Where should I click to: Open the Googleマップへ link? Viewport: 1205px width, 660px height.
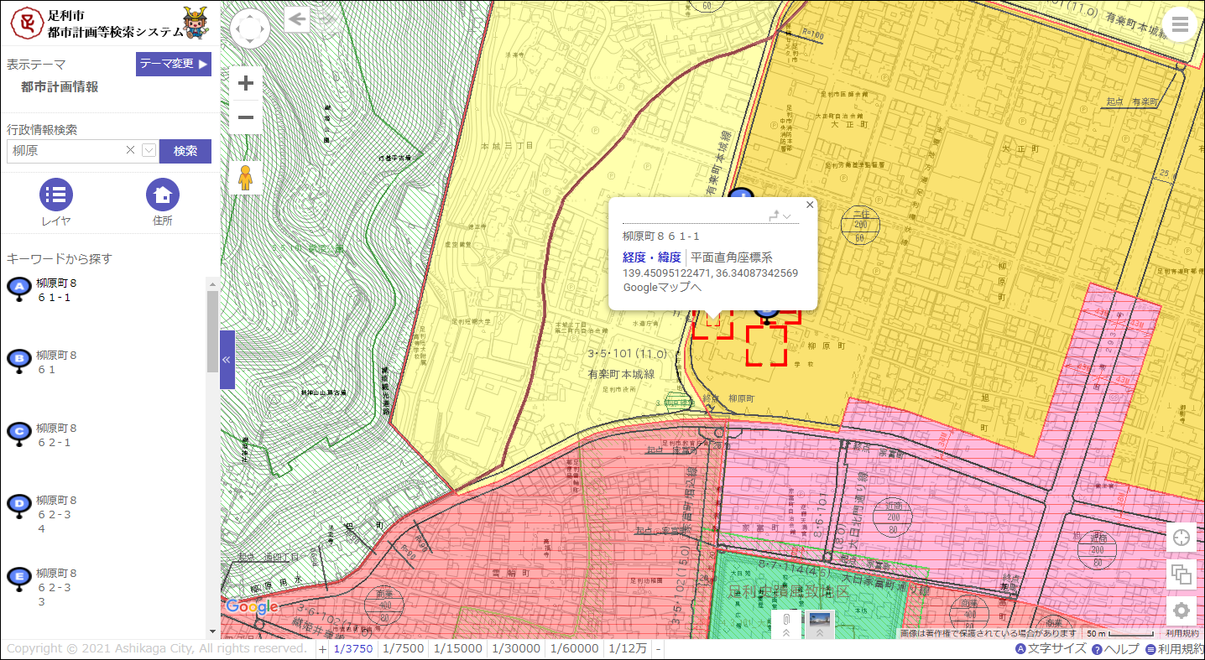point(662,288)
